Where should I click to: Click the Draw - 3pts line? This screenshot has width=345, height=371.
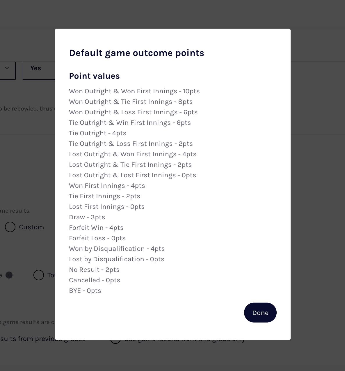tap(87, 217)
